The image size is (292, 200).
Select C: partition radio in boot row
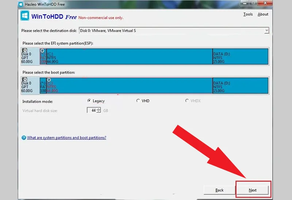[49, 80]
